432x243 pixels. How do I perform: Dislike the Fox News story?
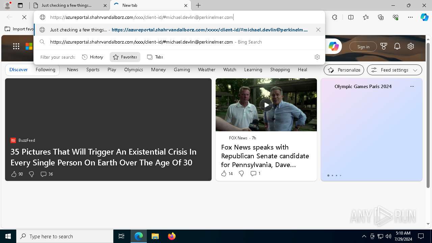click(241, 173)
